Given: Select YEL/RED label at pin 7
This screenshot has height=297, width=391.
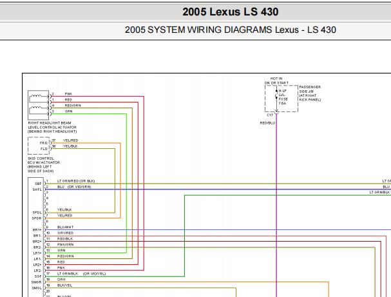Looking at the screenshot, I should [65, 215].
